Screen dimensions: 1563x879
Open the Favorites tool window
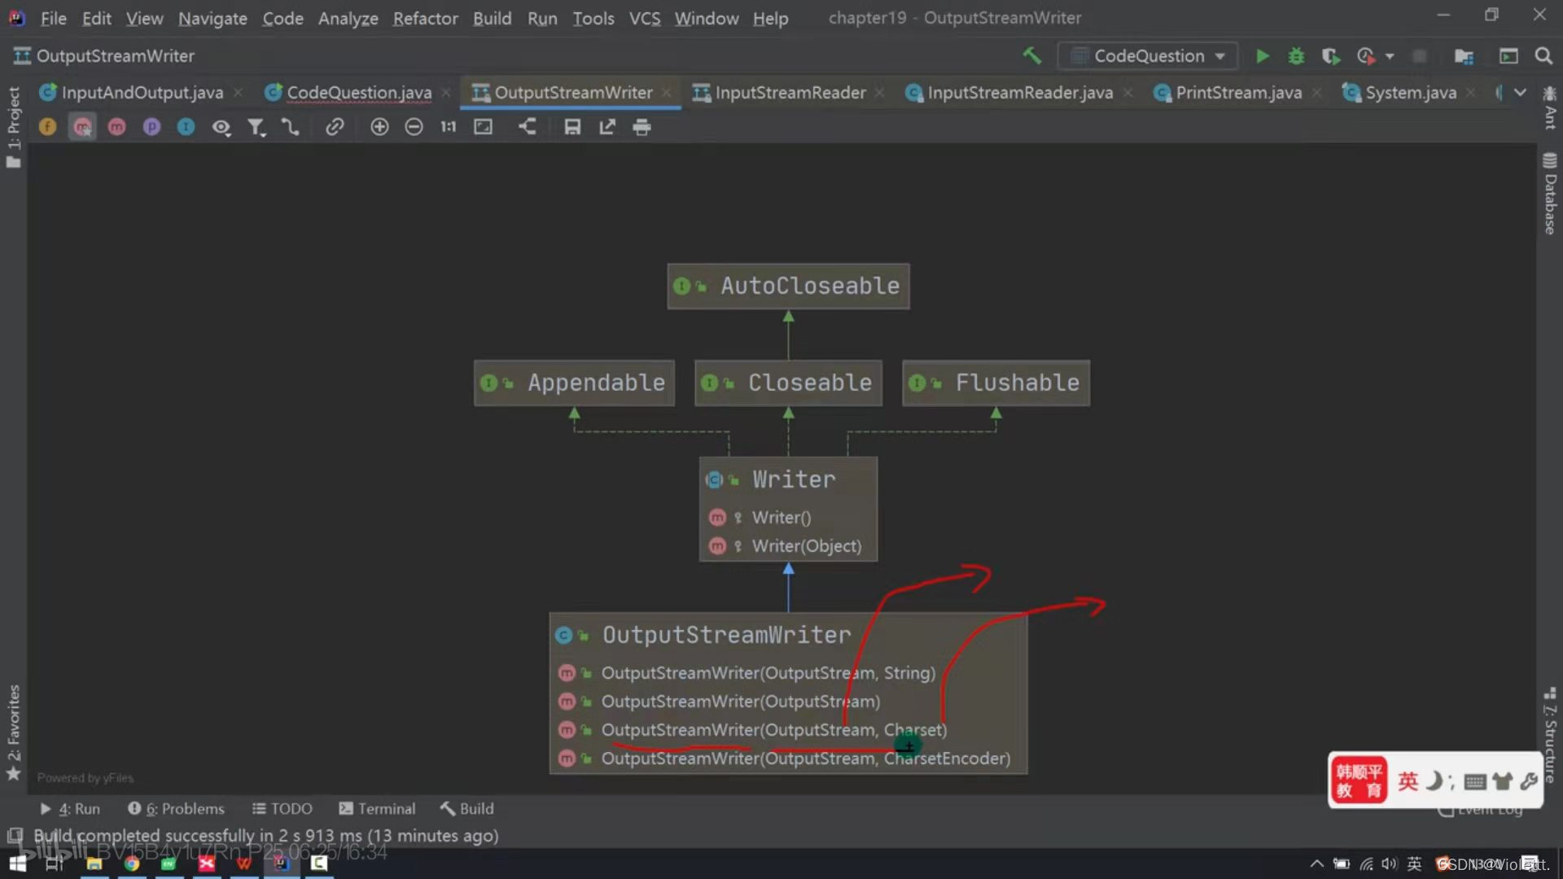13,732
